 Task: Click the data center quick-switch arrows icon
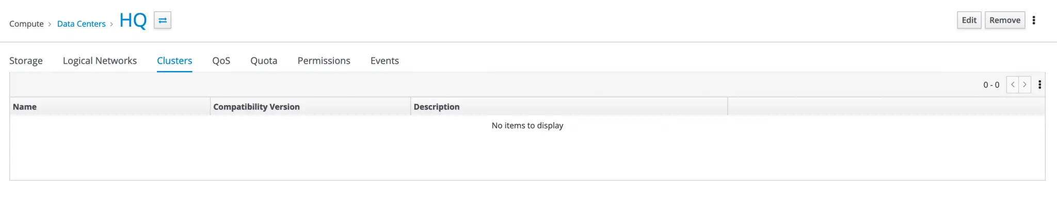(x=163, y=21)
